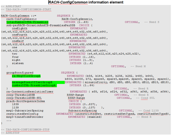Click the 'sixteen' choice name
This screenshot has height=135, width=172.
(18, 63)
